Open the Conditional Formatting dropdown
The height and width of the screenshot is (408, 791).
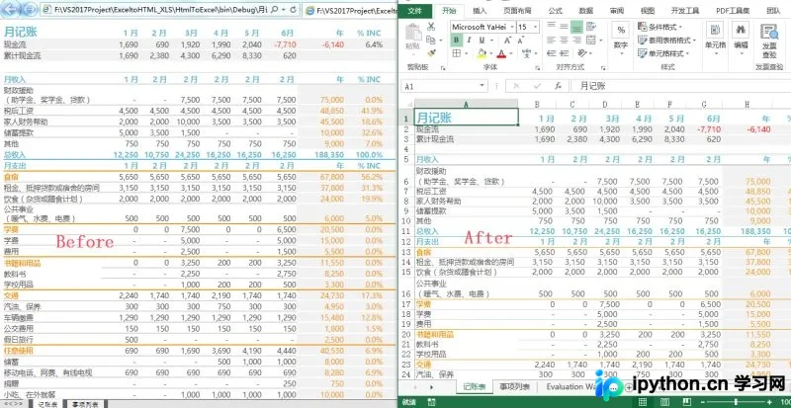(659, 27)
